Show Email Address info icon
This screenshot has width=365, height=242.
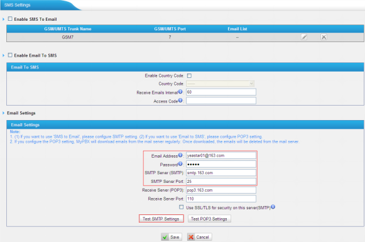point(180,155)
